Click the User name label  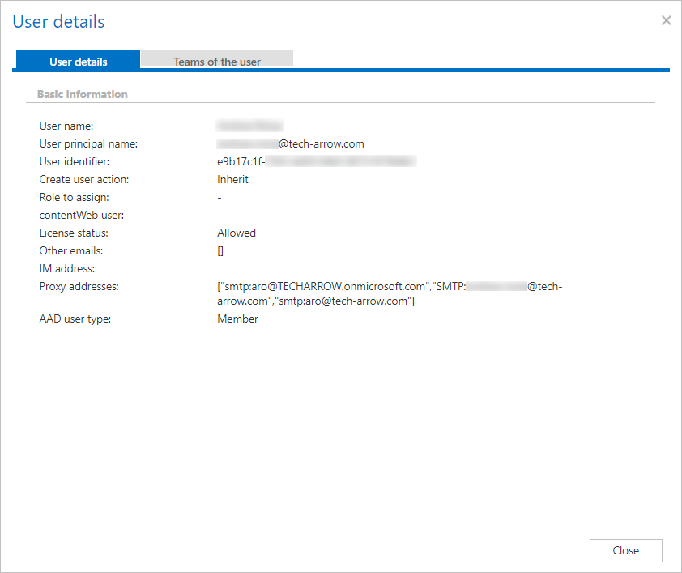point(66,126)
